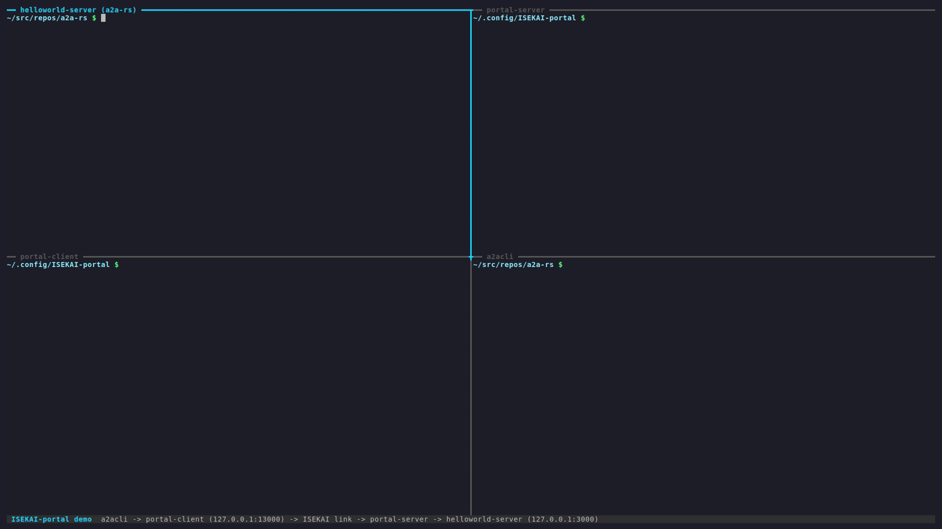Click the ~/src/repos/a2a-rs prompt in helloworld-server pane
Viewport: 942px width, 529px height.
pyautogui.click(x=52, y=18)
